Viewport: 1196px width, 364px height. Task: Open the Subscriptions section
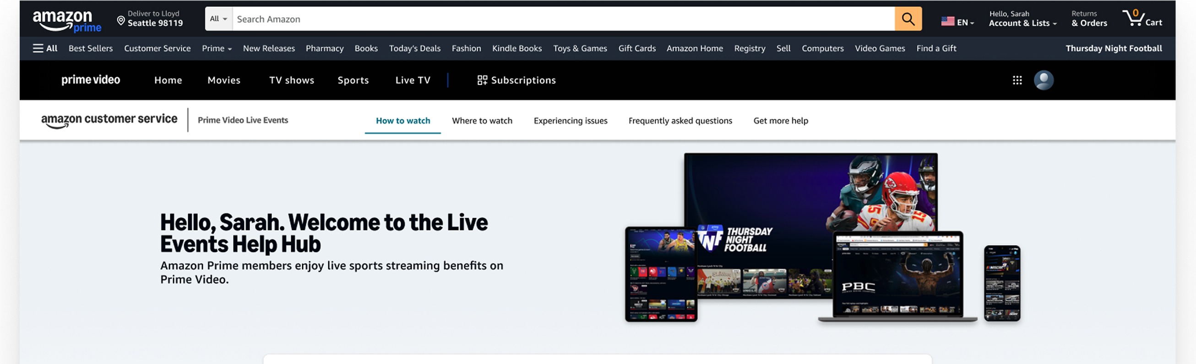point(516,80)
